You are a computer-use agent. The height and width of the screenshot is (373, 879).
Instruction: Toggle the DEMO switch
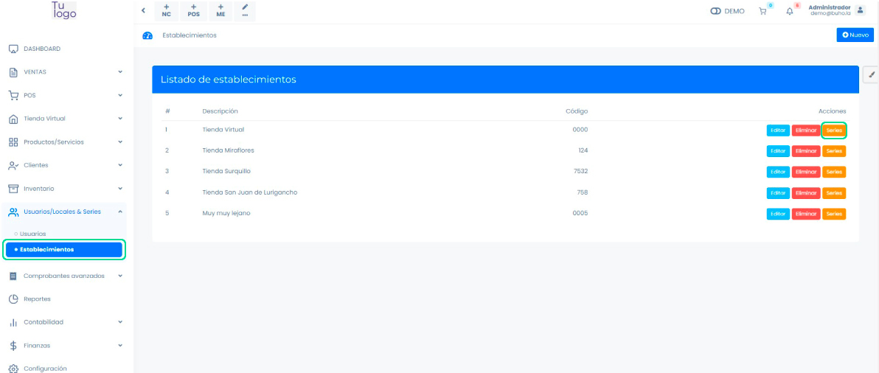pos(715,11)
